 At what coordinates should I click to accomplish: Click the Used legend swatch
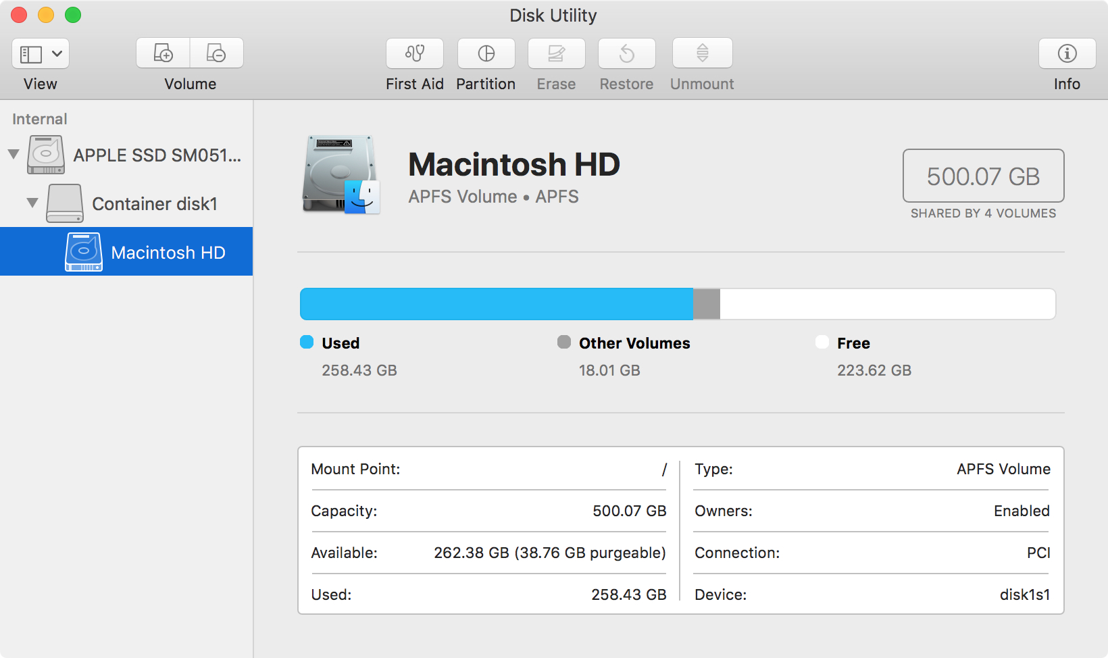307,343
